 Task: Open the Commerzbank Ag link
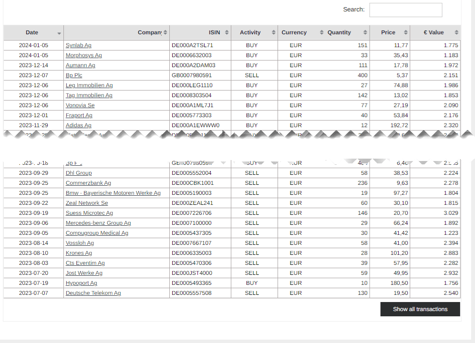88,183
